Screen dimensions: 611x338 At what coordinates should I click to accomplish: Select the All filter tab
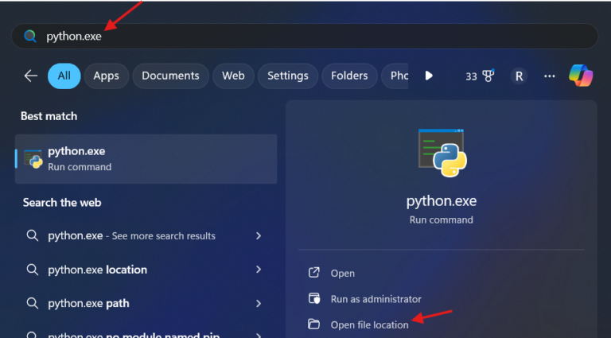64,76
